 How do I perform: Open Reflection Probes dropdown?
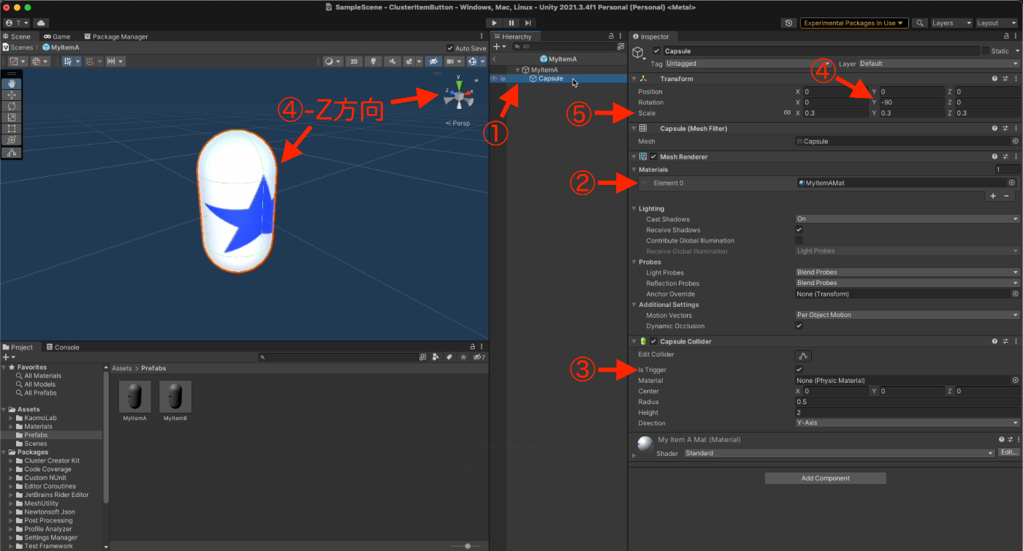pos(907,284)
